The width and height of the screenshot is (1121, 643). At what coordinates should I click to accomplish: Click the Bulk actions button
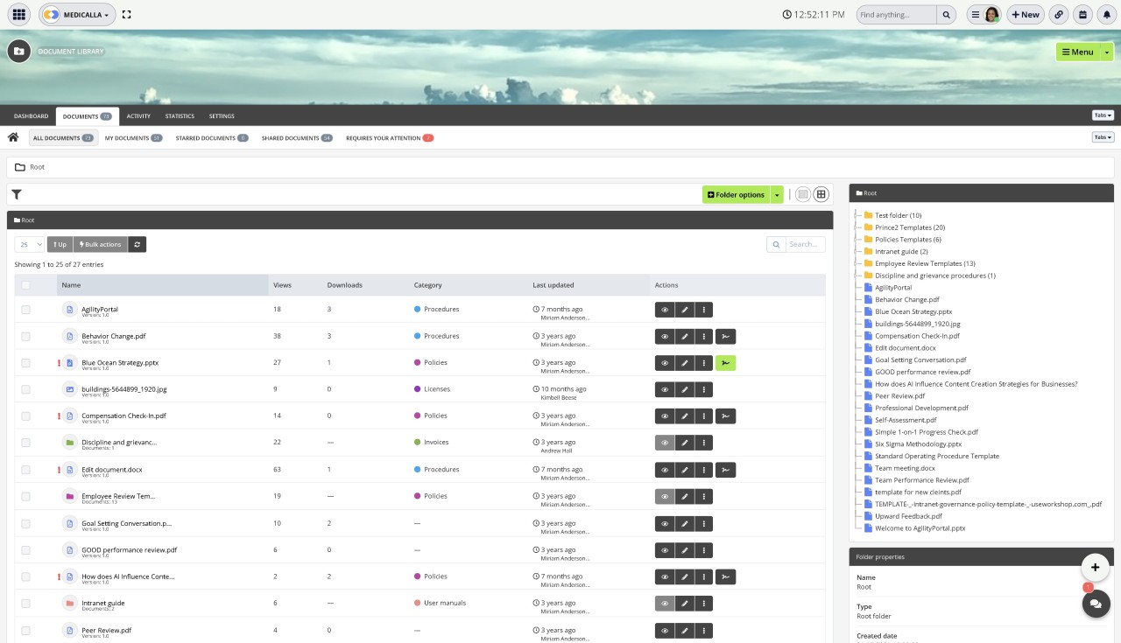coord(100,244)
